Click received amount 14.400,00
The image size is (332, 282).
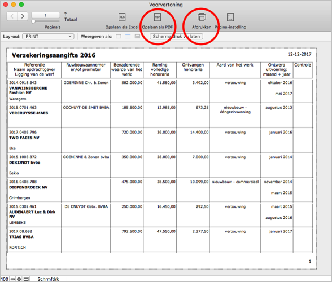coord(199,132)
